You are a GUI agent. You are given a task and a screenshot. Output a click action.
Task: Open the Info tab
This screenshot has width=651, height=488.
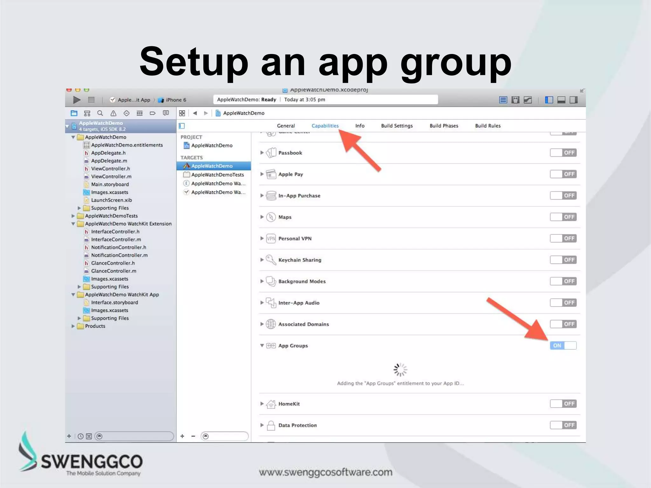[360, 126]
